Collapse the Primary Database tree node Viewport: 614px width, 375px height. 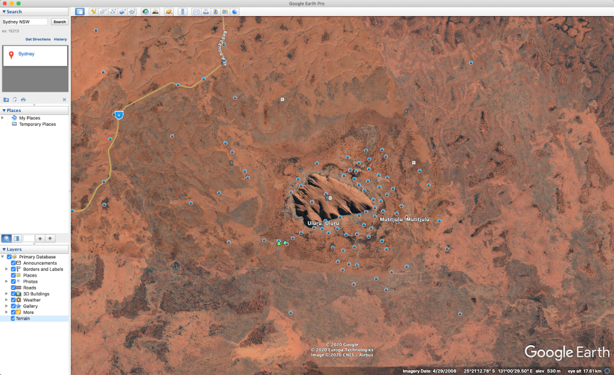coord(3,257)
